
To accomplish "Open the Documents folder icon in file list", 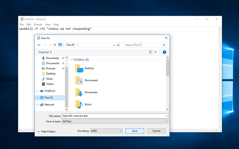I will [x=79, y=80].
